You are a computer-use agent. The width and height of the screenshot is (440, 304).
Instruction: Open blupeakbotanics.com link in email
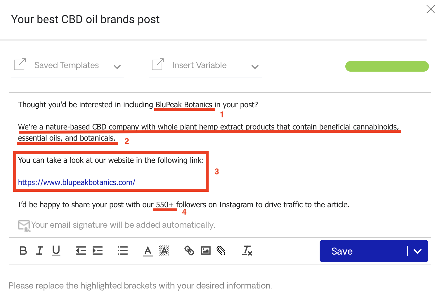click(77, 182)
